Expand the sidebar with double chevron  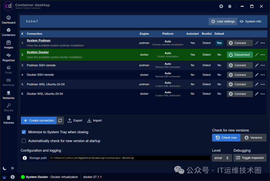coord(12,168)
